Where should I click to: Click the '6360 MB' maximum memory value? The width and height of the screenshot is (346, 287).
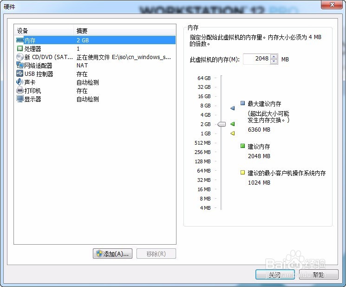point(259,129)
